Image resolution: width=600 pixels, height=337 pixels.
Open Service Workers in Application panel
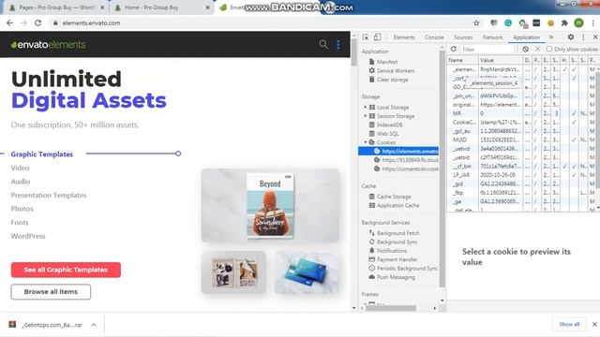click(396, 71)
